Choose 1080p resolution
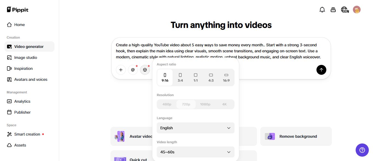The image size is (374, 161). click(205, 104)
